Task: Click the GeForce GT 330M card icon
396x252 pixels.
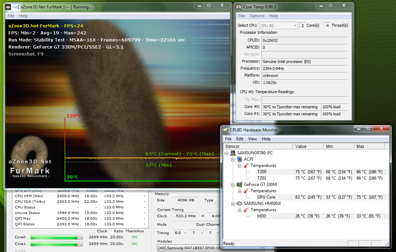Action: point(239,185)
